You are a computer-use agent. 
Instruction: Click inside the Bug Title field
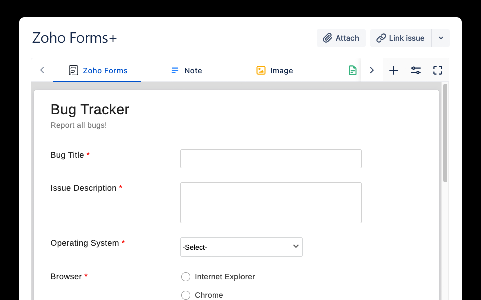271,158
